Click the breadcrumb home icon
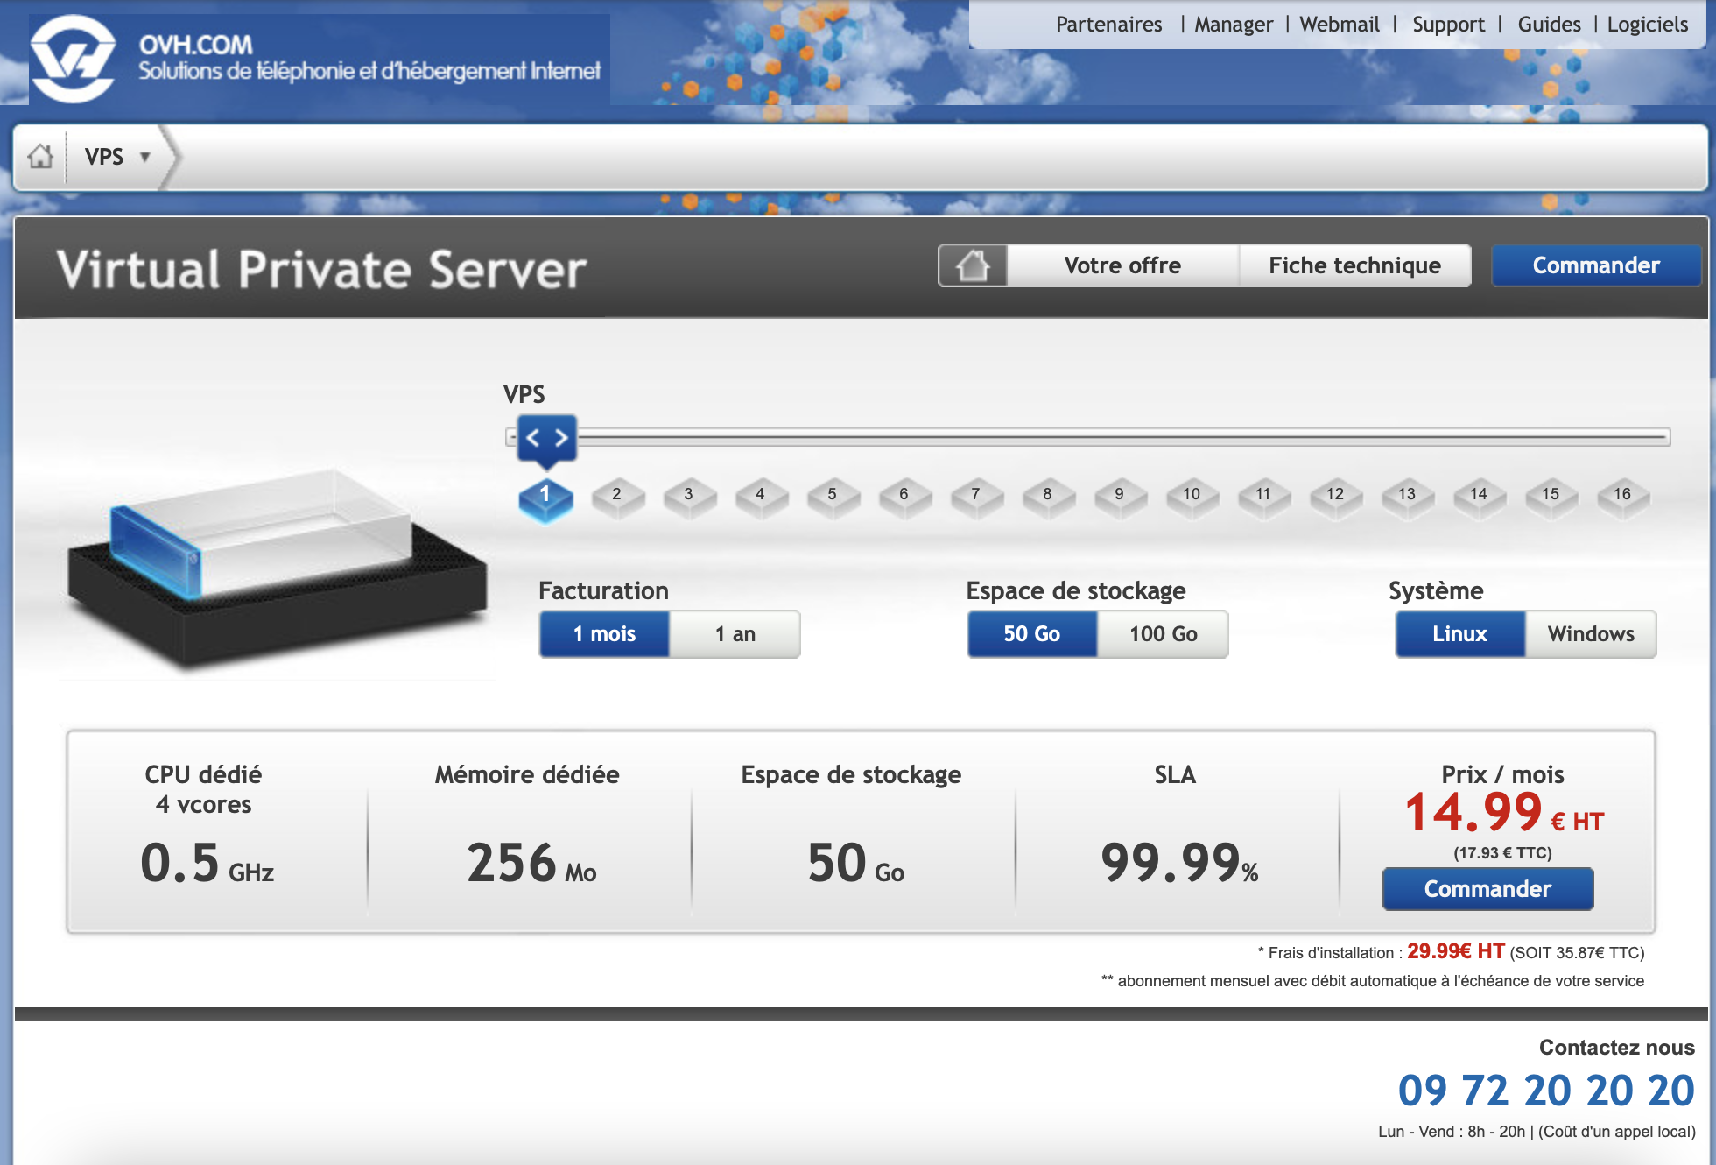This screenshot has height=1165, width=1716. [40, 157]
